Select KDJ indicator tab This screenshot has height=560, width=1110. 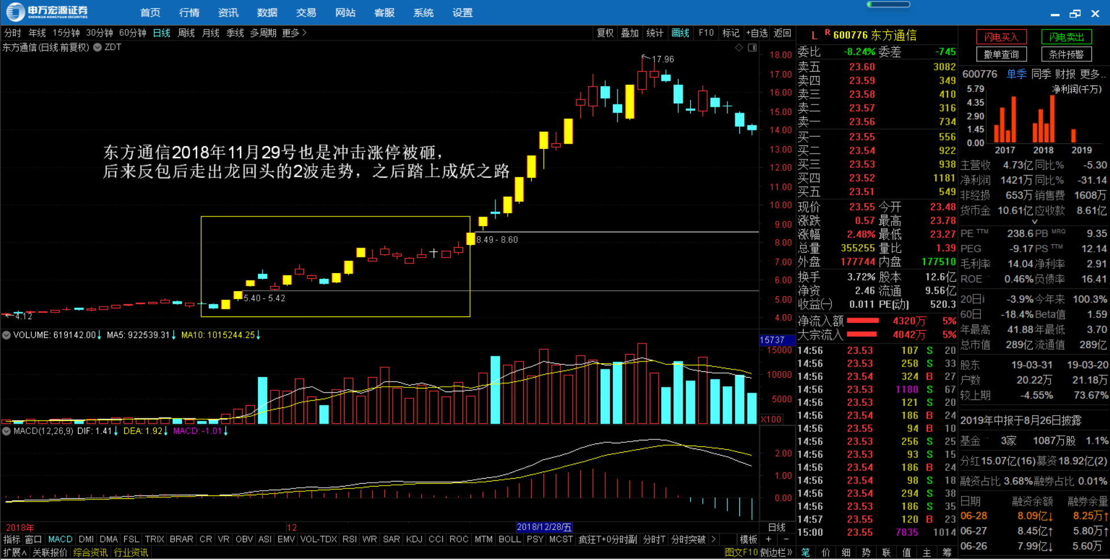point(414,539)
